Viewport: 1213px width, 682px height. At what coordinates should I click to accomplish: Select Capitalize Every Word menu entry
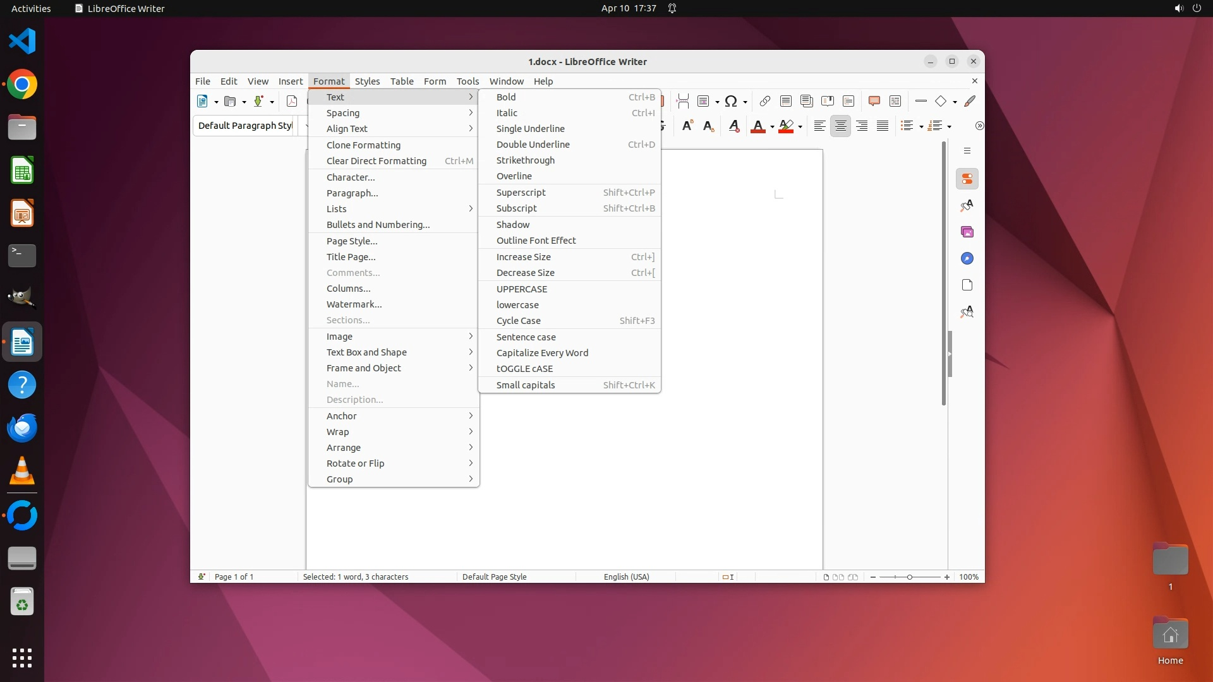(x=542, y=353)
